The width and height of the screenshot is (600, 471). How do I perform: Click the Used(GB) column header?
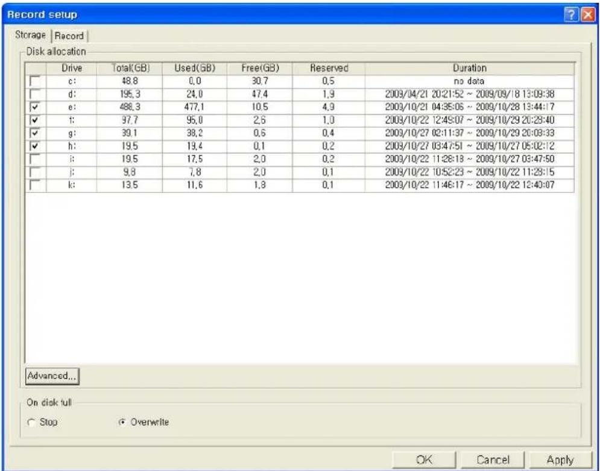tap(195, 68)
